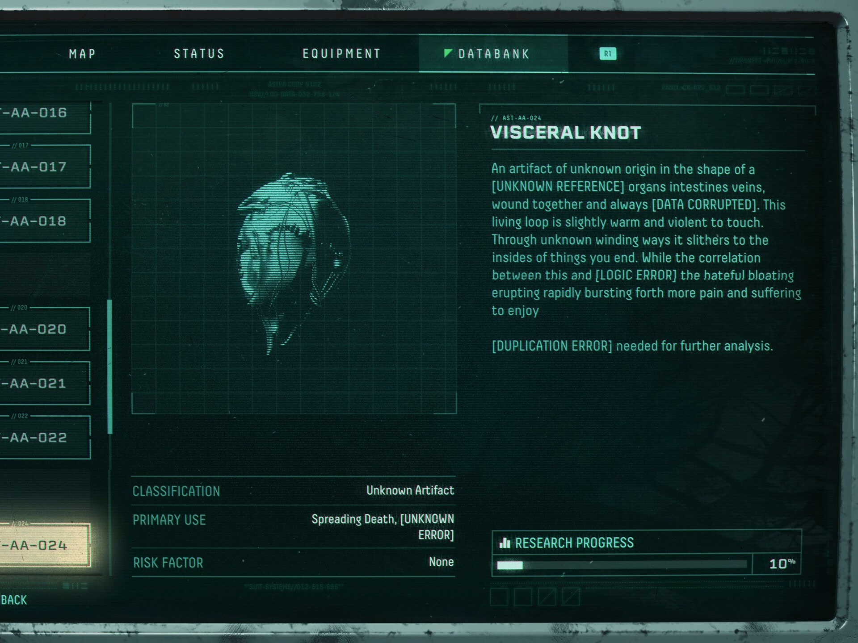
Task: Click the entry list scrollbar
Action: pos(110,367)
